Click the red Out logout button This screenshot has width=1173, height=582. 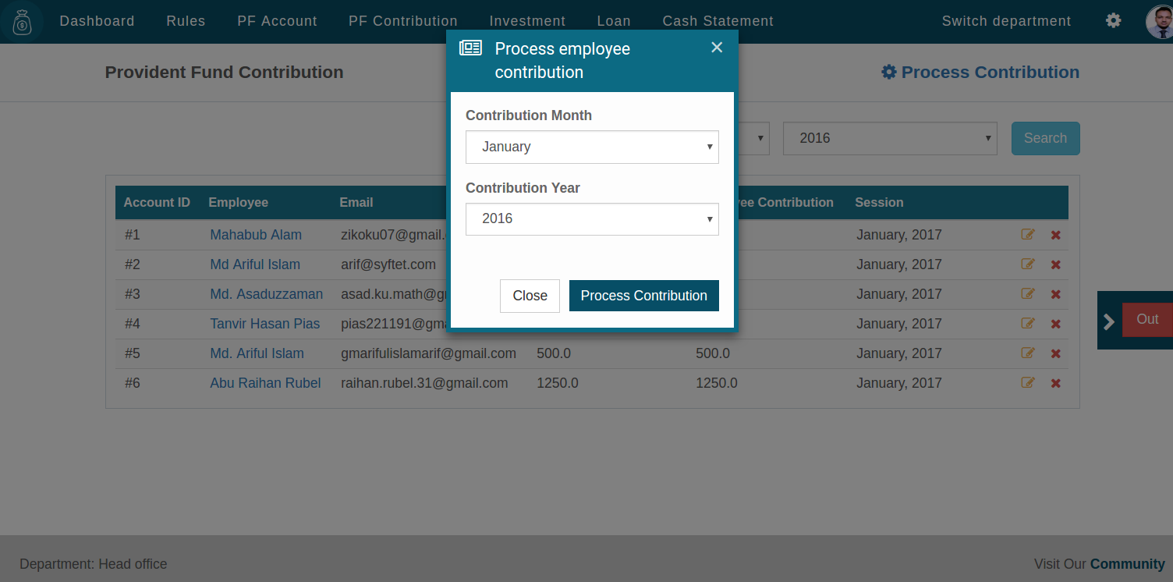coord(1146,319)
